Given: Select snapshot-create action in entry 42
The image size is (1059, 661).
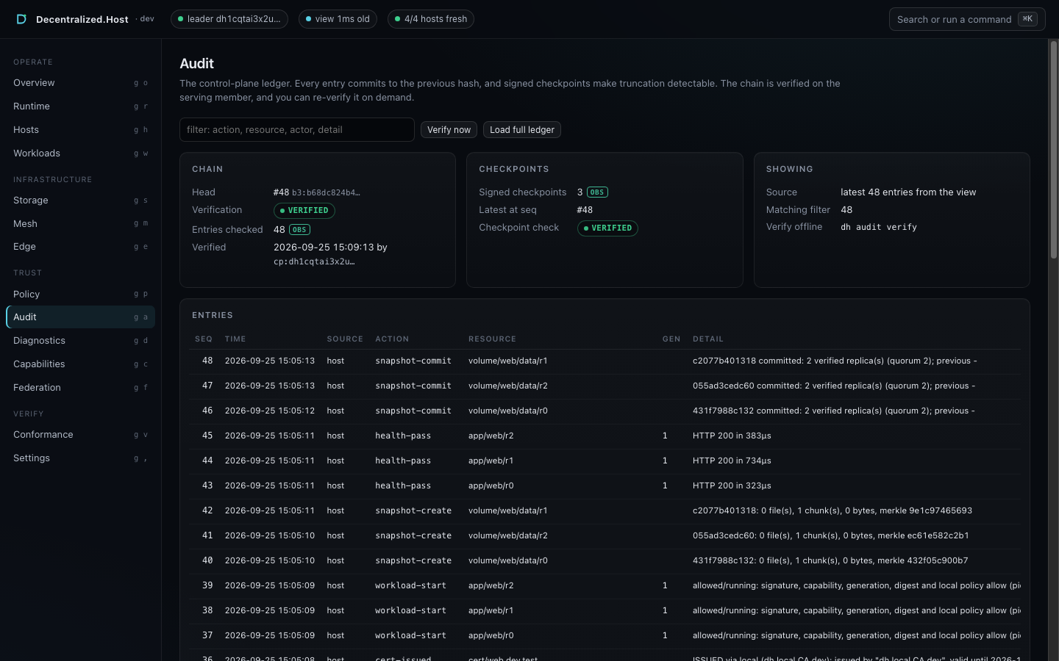Looking at the screenshot, I should 413,510.
